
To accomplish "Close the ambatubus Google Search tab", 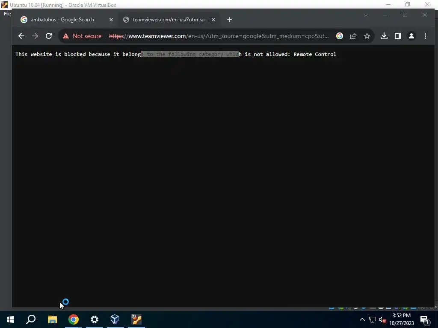I will pos(111,20).
